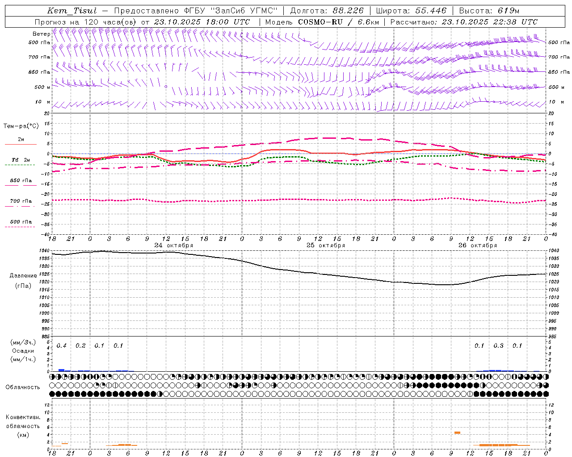Click the '(мм/1ч.)' precipitation unit label
572x457 pixels.
coord(23,359)
